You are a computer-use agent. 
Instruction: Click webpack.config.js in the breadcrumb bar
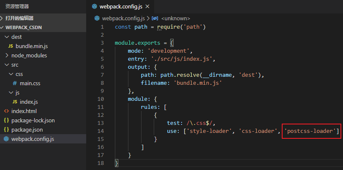pos(123,19)
